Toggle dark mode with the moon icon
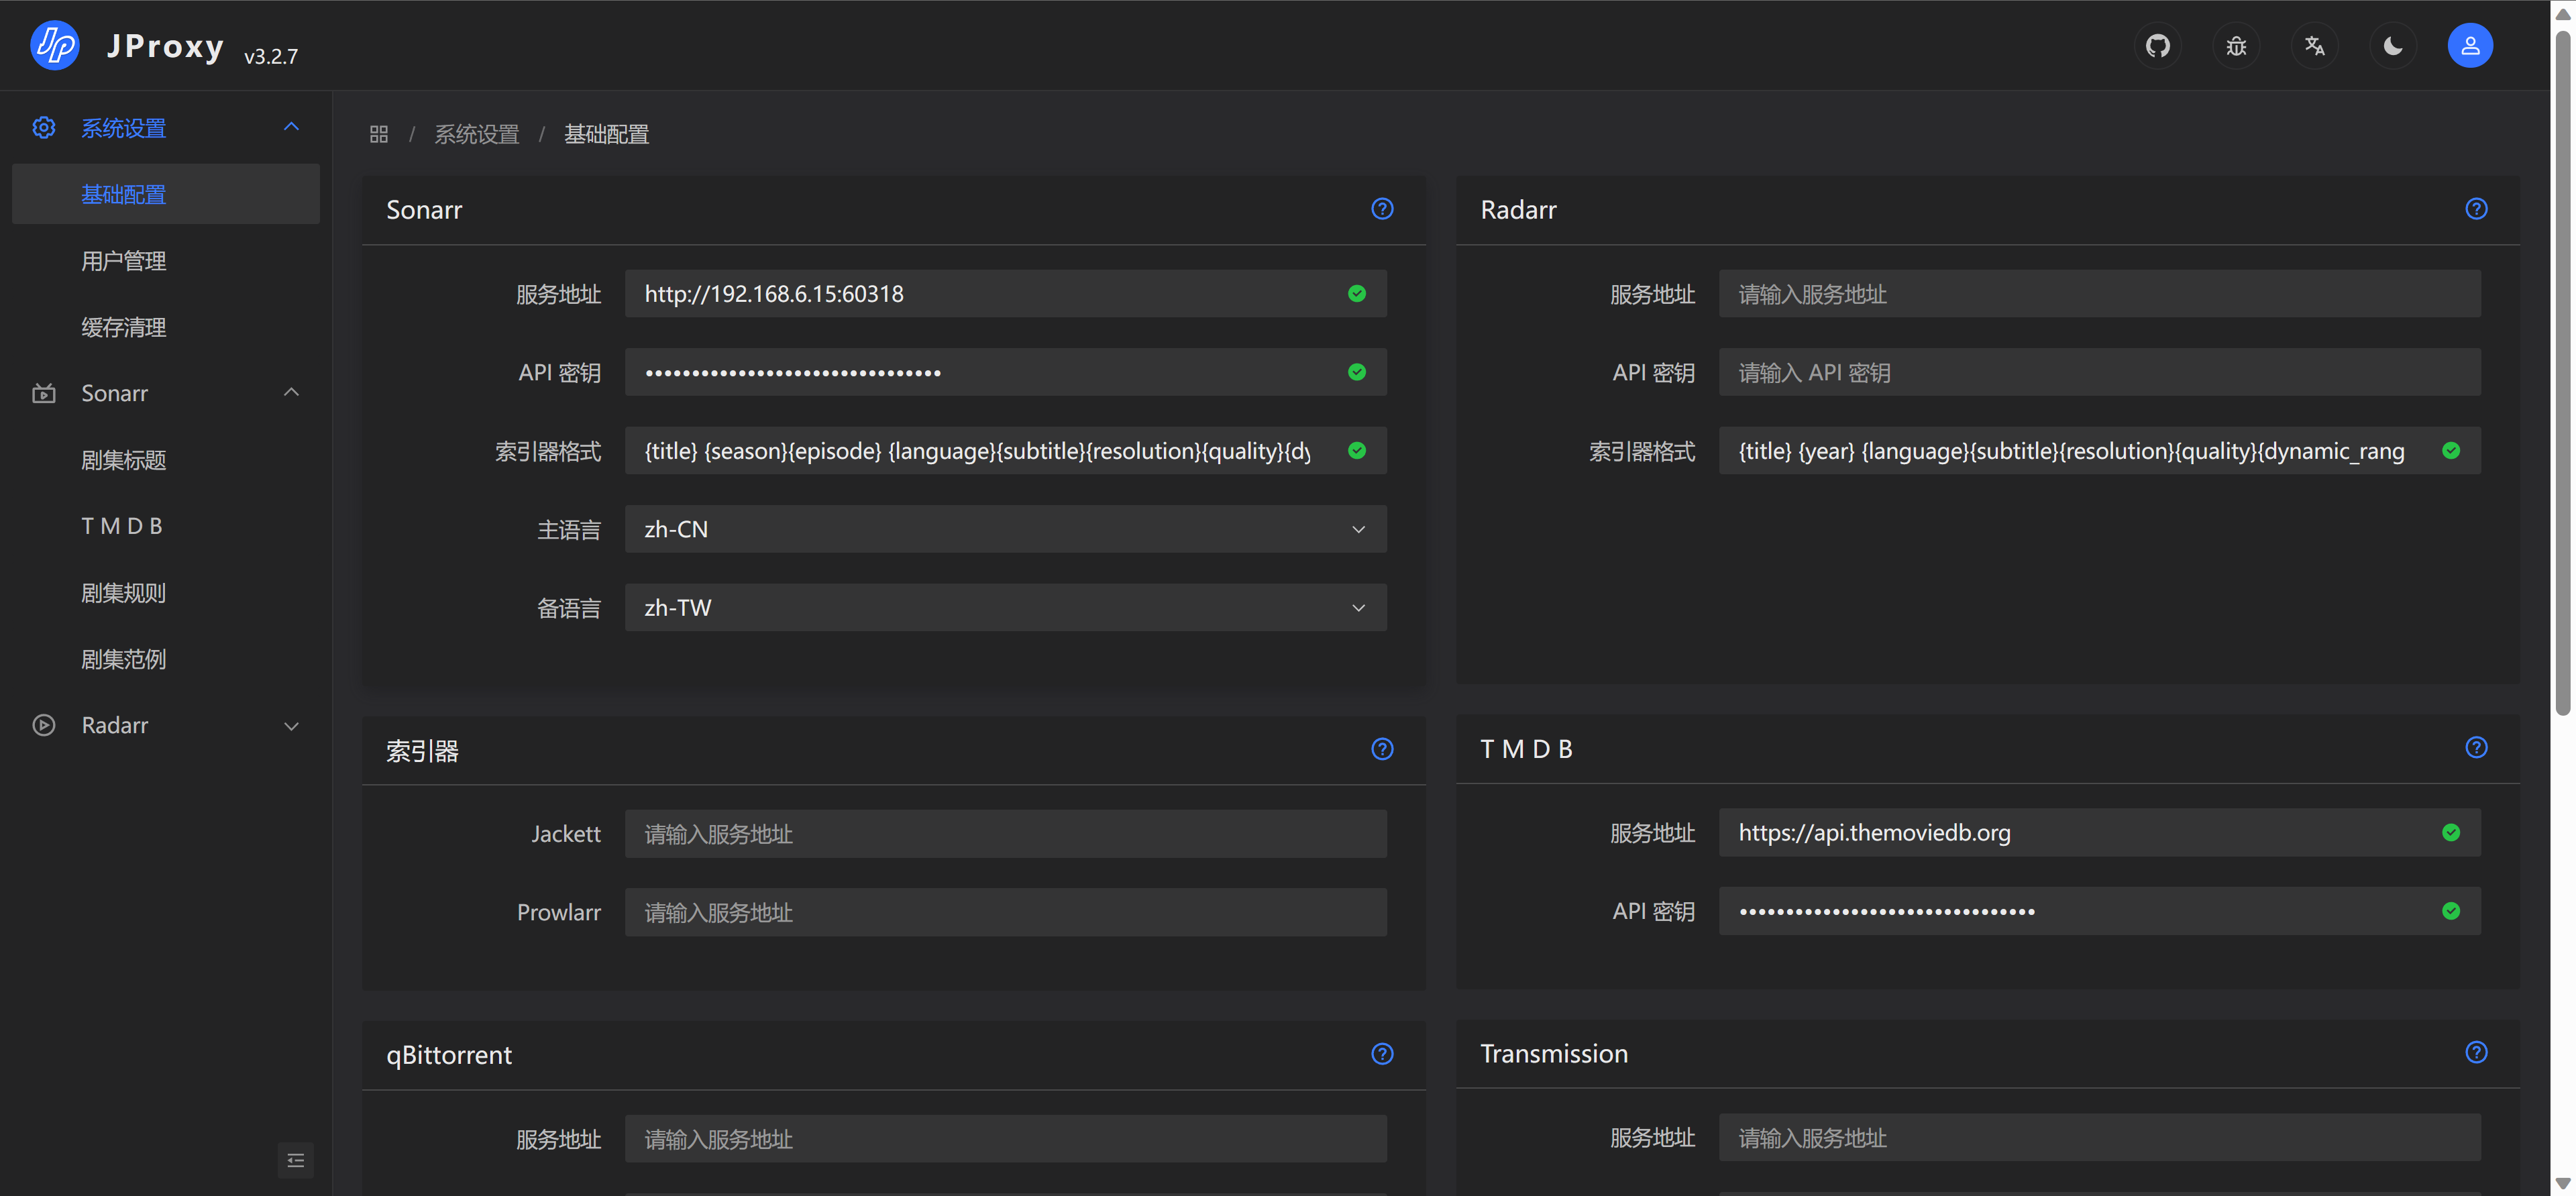2576x1196 pixels. [2392, 45]
